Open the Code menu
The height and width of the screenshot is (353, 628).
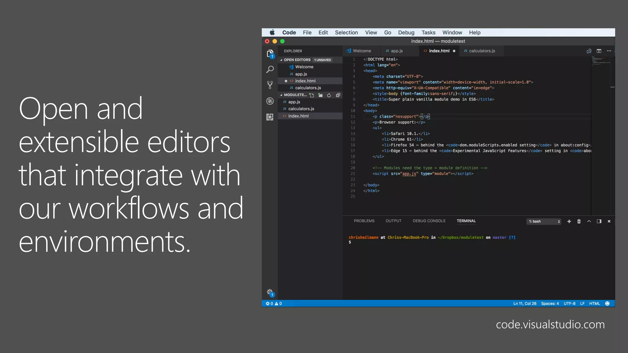click(x=289, y=32)
